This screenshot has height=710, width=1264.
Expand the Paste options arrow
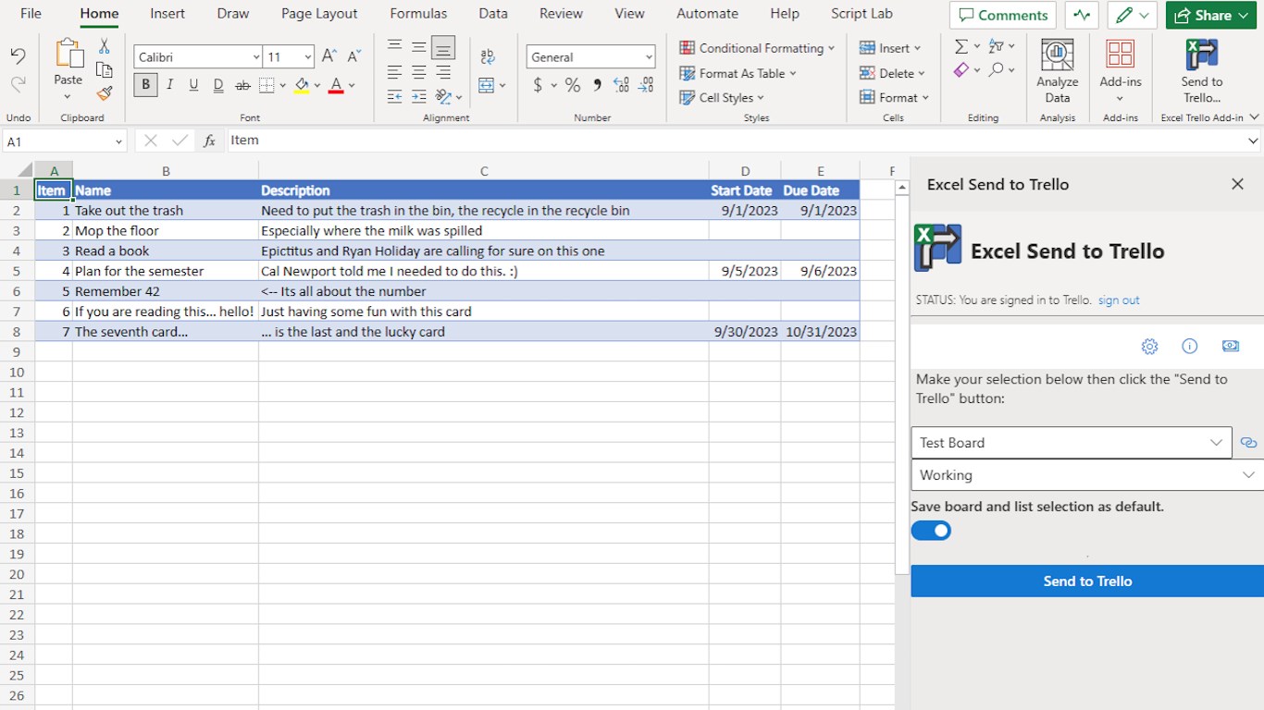coord(68,97)
